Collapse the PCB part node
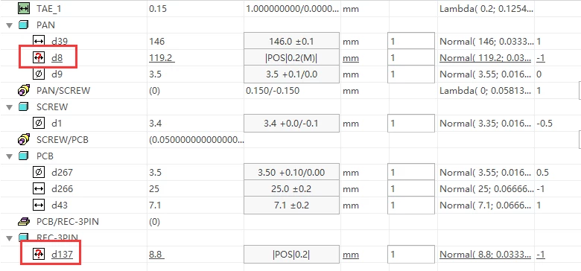This screenshot has width=581, height=271. coord(8,156)
